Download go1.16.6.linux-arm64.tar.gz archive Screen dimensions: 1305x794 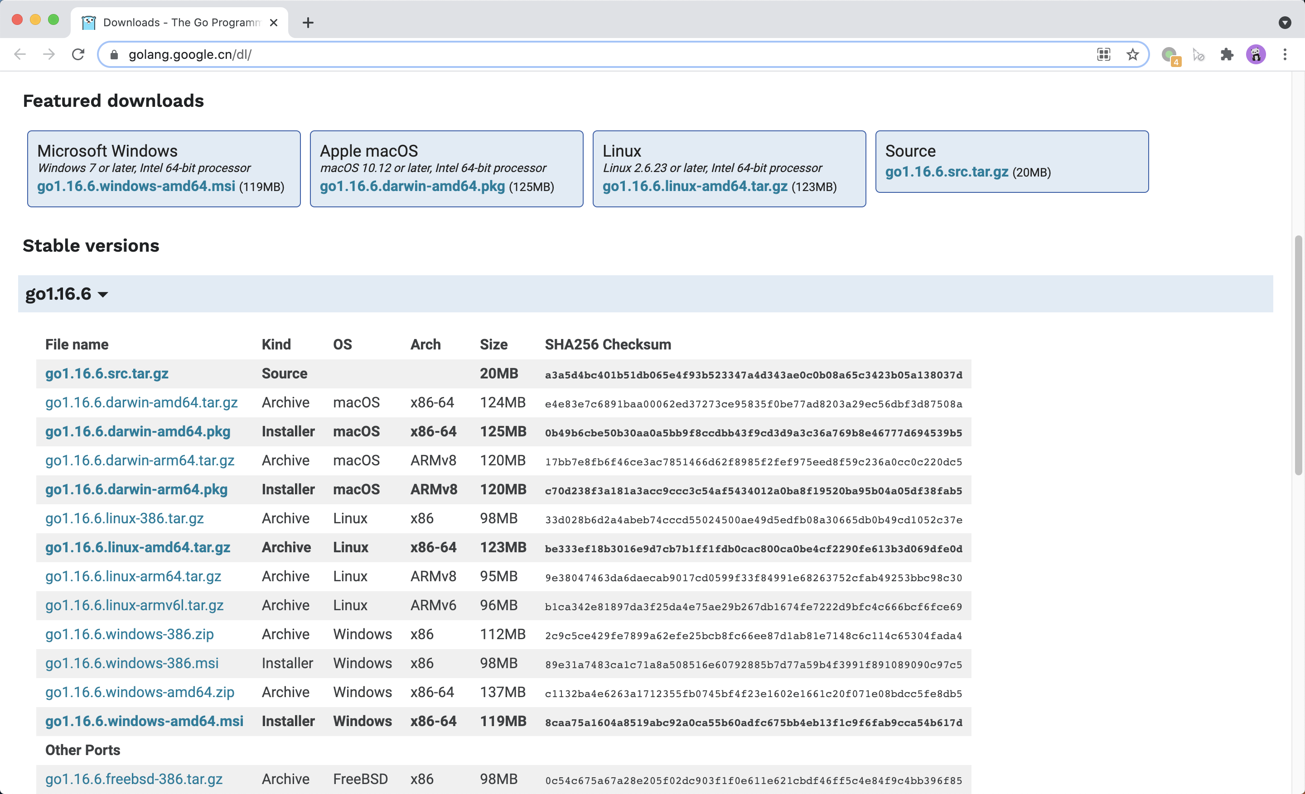pyautogui.click(x=134, y=576)
